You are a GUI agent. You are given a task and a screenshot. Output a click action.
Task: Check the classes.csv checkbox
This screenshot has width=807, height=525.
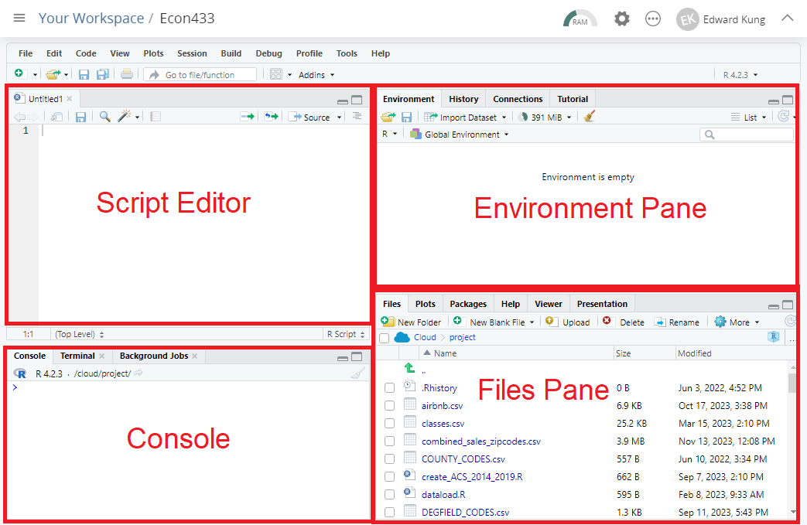tap(390, 423)
